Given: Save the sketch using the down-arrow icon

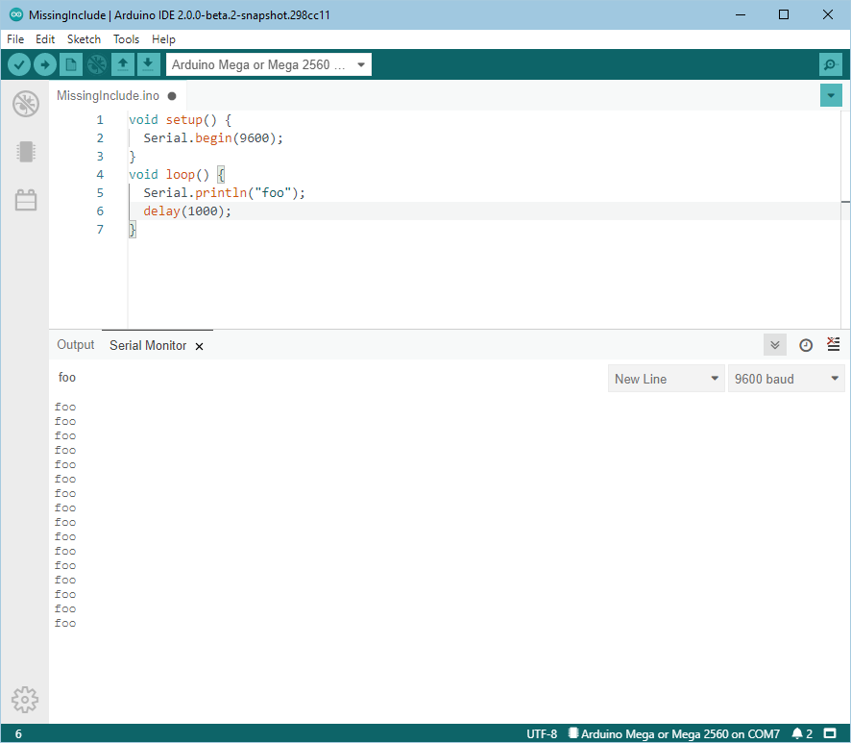Looking at the screenshot, I should (x=148, y=64).
